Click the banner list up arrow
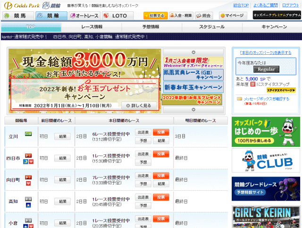Image resolution: width=302 pixels, height=228 pixels. tap(193, 52)
